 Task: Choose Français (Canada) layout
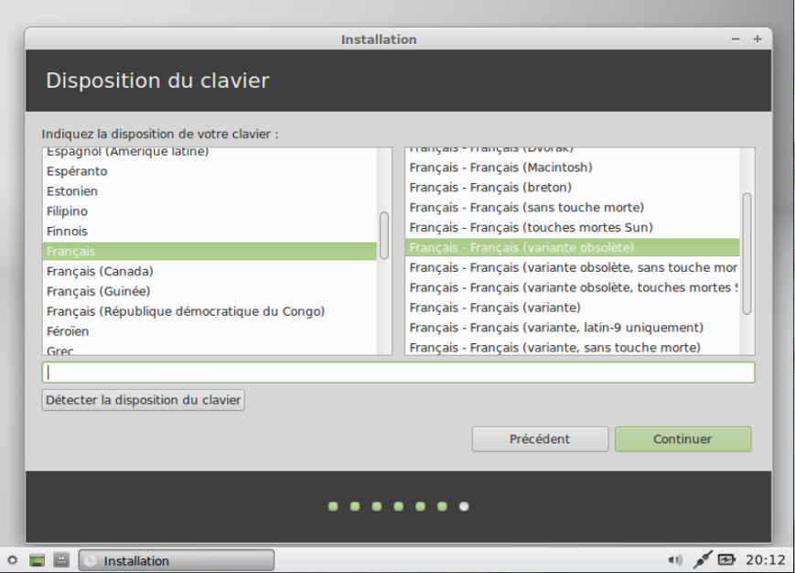tap(209, 271)
